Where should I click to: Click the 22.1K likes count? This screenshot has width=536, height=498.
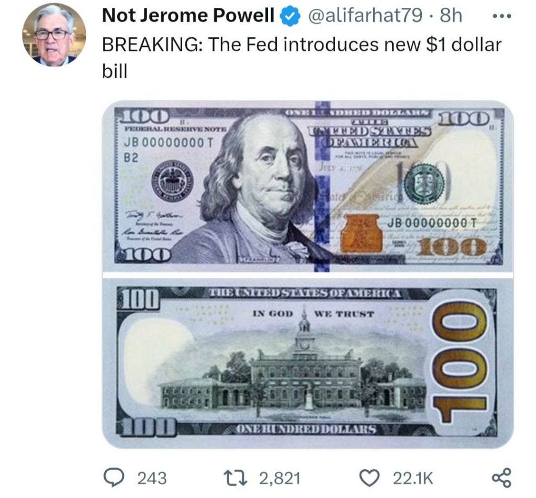click(x=414, y=478)
